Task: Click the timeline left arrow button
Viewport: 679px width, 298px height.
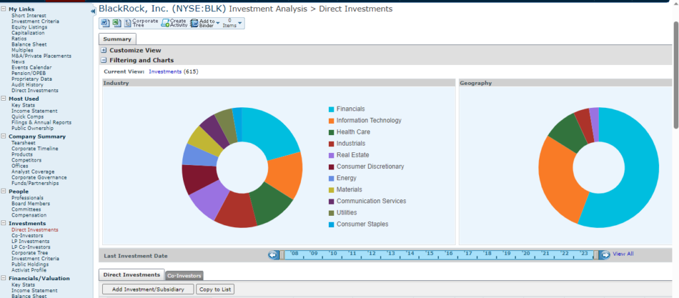Action: click(273, 255)
